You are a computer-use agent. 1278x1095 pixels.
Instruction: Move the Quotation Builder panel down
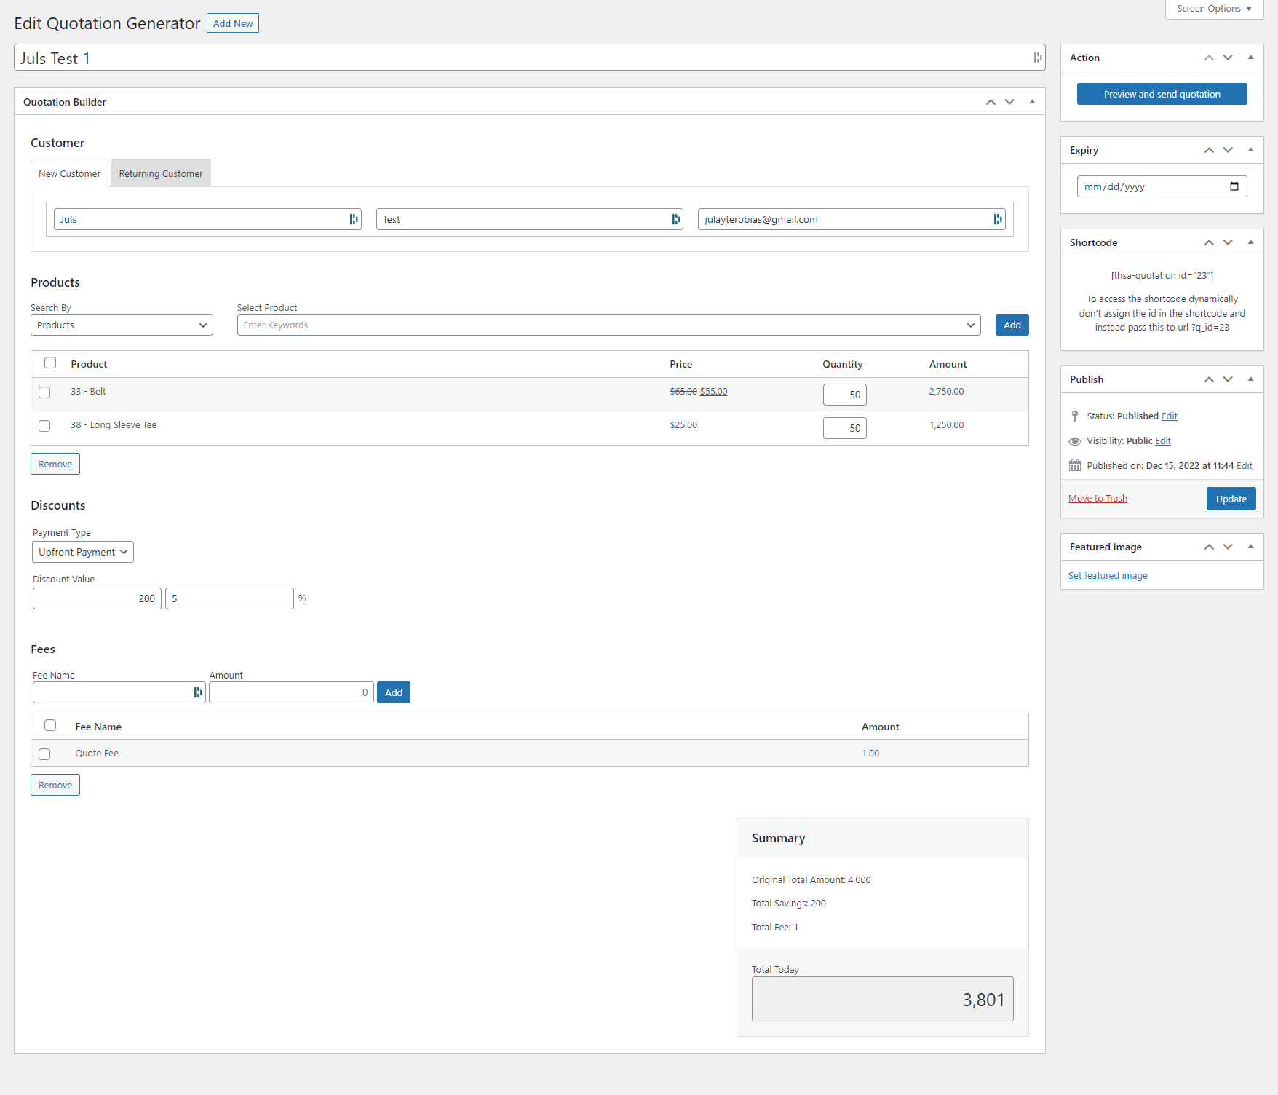click(1009, 102)
